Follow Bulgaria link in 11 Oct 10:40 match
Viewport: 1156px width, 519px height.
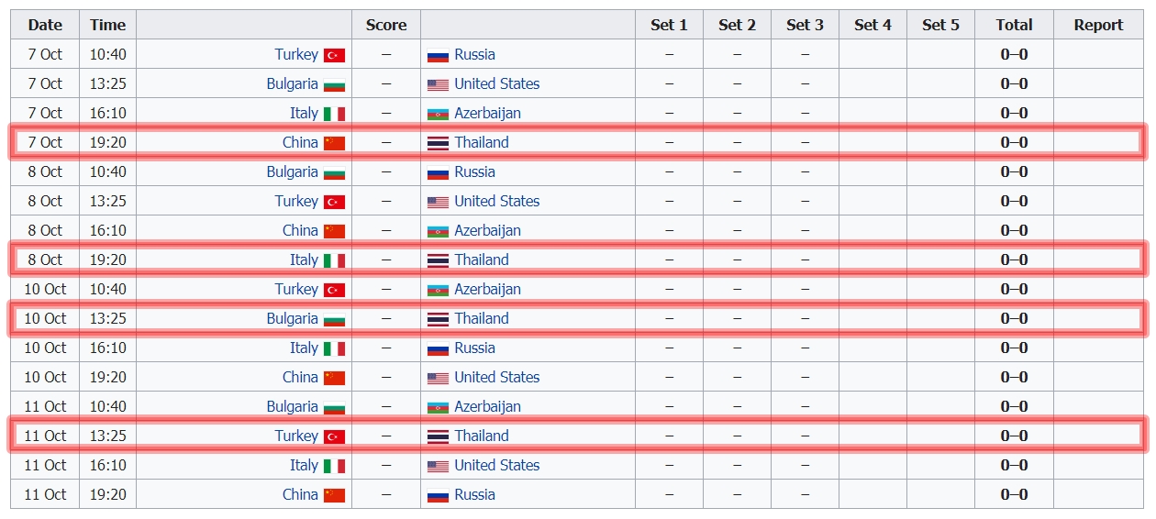click(x=292, y=407)
